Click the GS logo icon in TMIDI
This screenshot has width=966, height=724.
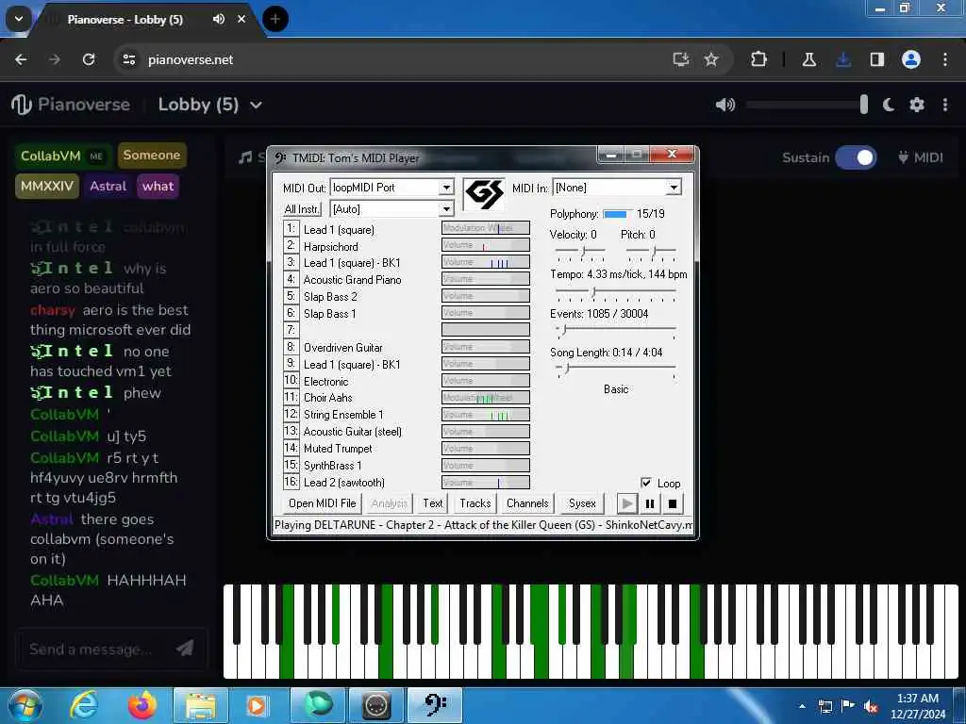point(484,194)
